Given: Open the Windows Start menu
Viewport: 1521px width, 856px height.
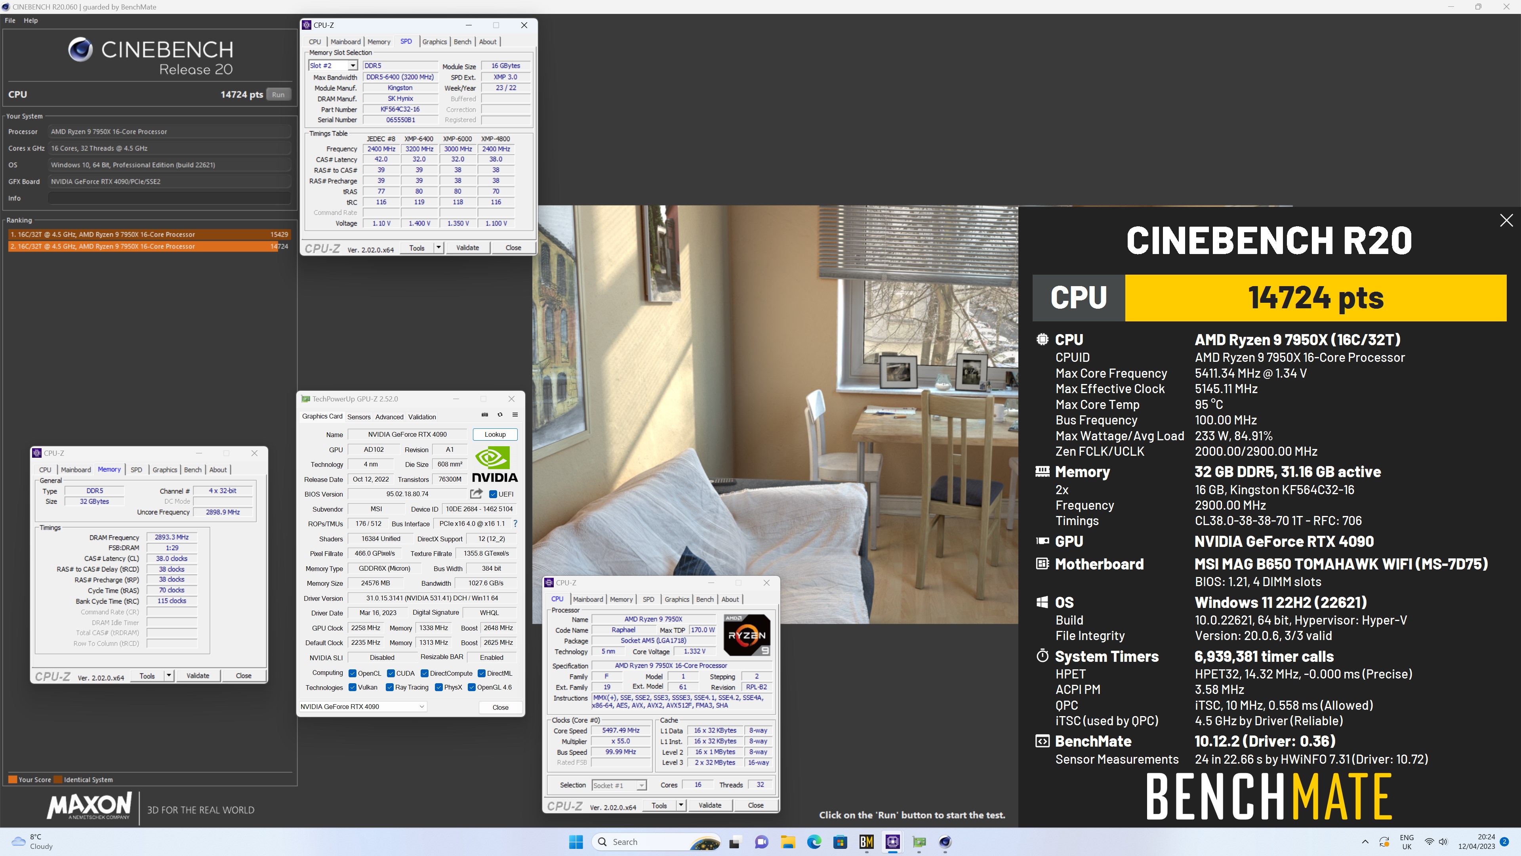Looking at the screenshot, I should pos(576,842).
